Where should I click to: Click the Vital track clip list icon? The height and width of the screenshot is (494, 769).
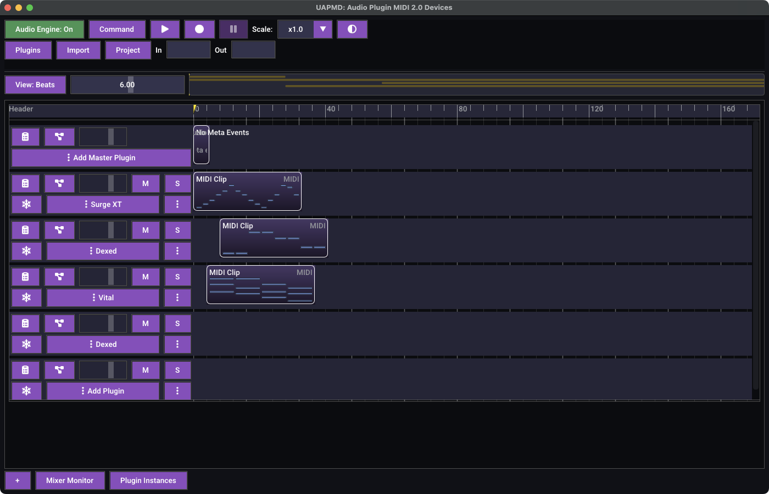tap(25, 277)
